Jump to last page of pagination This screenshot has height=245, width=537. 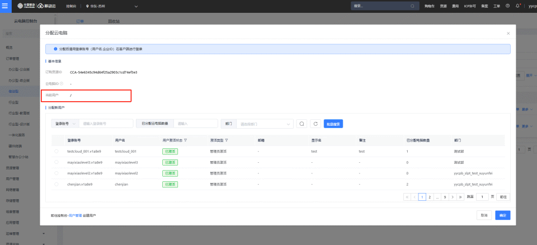[x=460, y=197]
